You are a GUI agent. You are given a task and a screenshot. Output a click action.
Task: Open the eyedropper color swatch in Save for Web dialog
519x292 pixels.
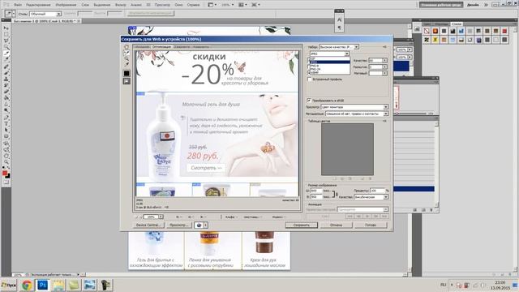127,73
